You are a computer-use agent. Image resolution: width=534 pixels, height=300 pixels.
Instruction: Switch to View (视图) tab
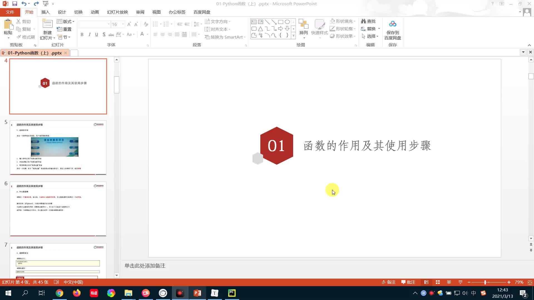point(156,12)
